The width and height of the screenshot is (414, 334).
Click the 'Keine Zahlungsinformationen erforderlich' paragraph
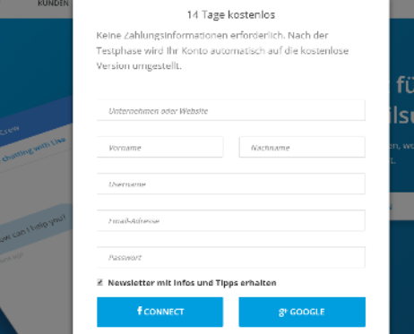click(222, 50)
